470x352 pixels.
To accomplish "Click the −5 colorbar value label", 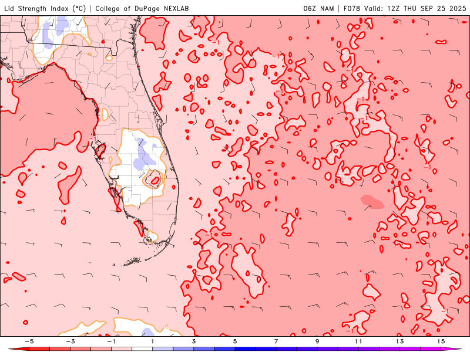I will click(29, 341).
